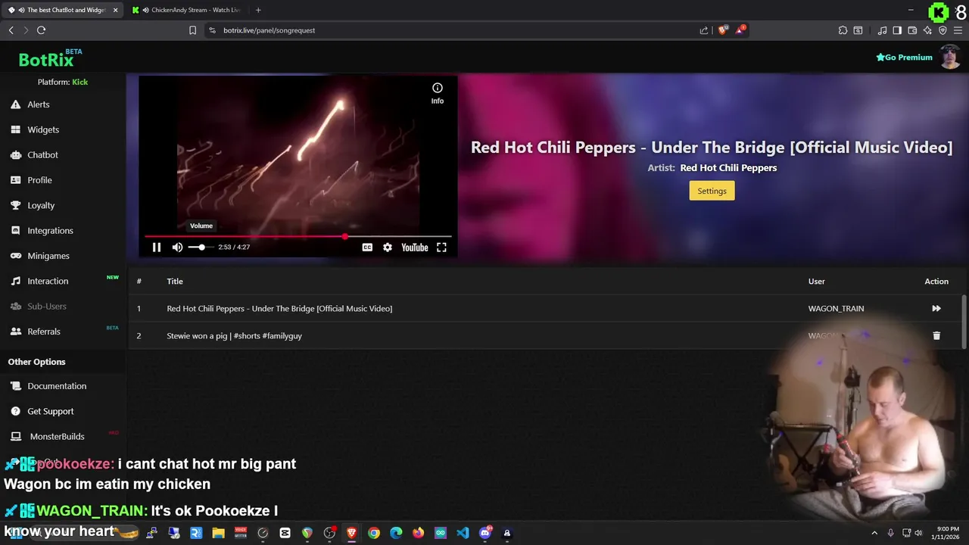
Task: Open Brave Shields panel
Action: [722, 30]
